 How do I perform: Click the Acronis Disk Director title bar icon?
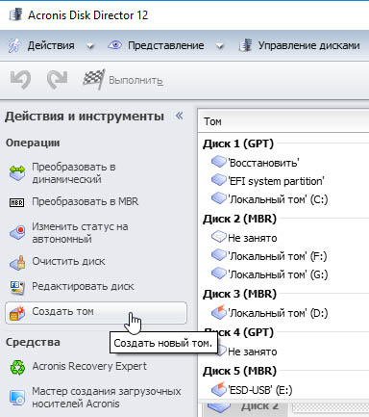click(x=15, y=15)
